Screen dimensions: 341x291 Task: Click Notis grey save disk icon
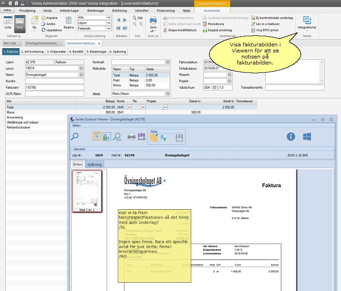(179, 138)
